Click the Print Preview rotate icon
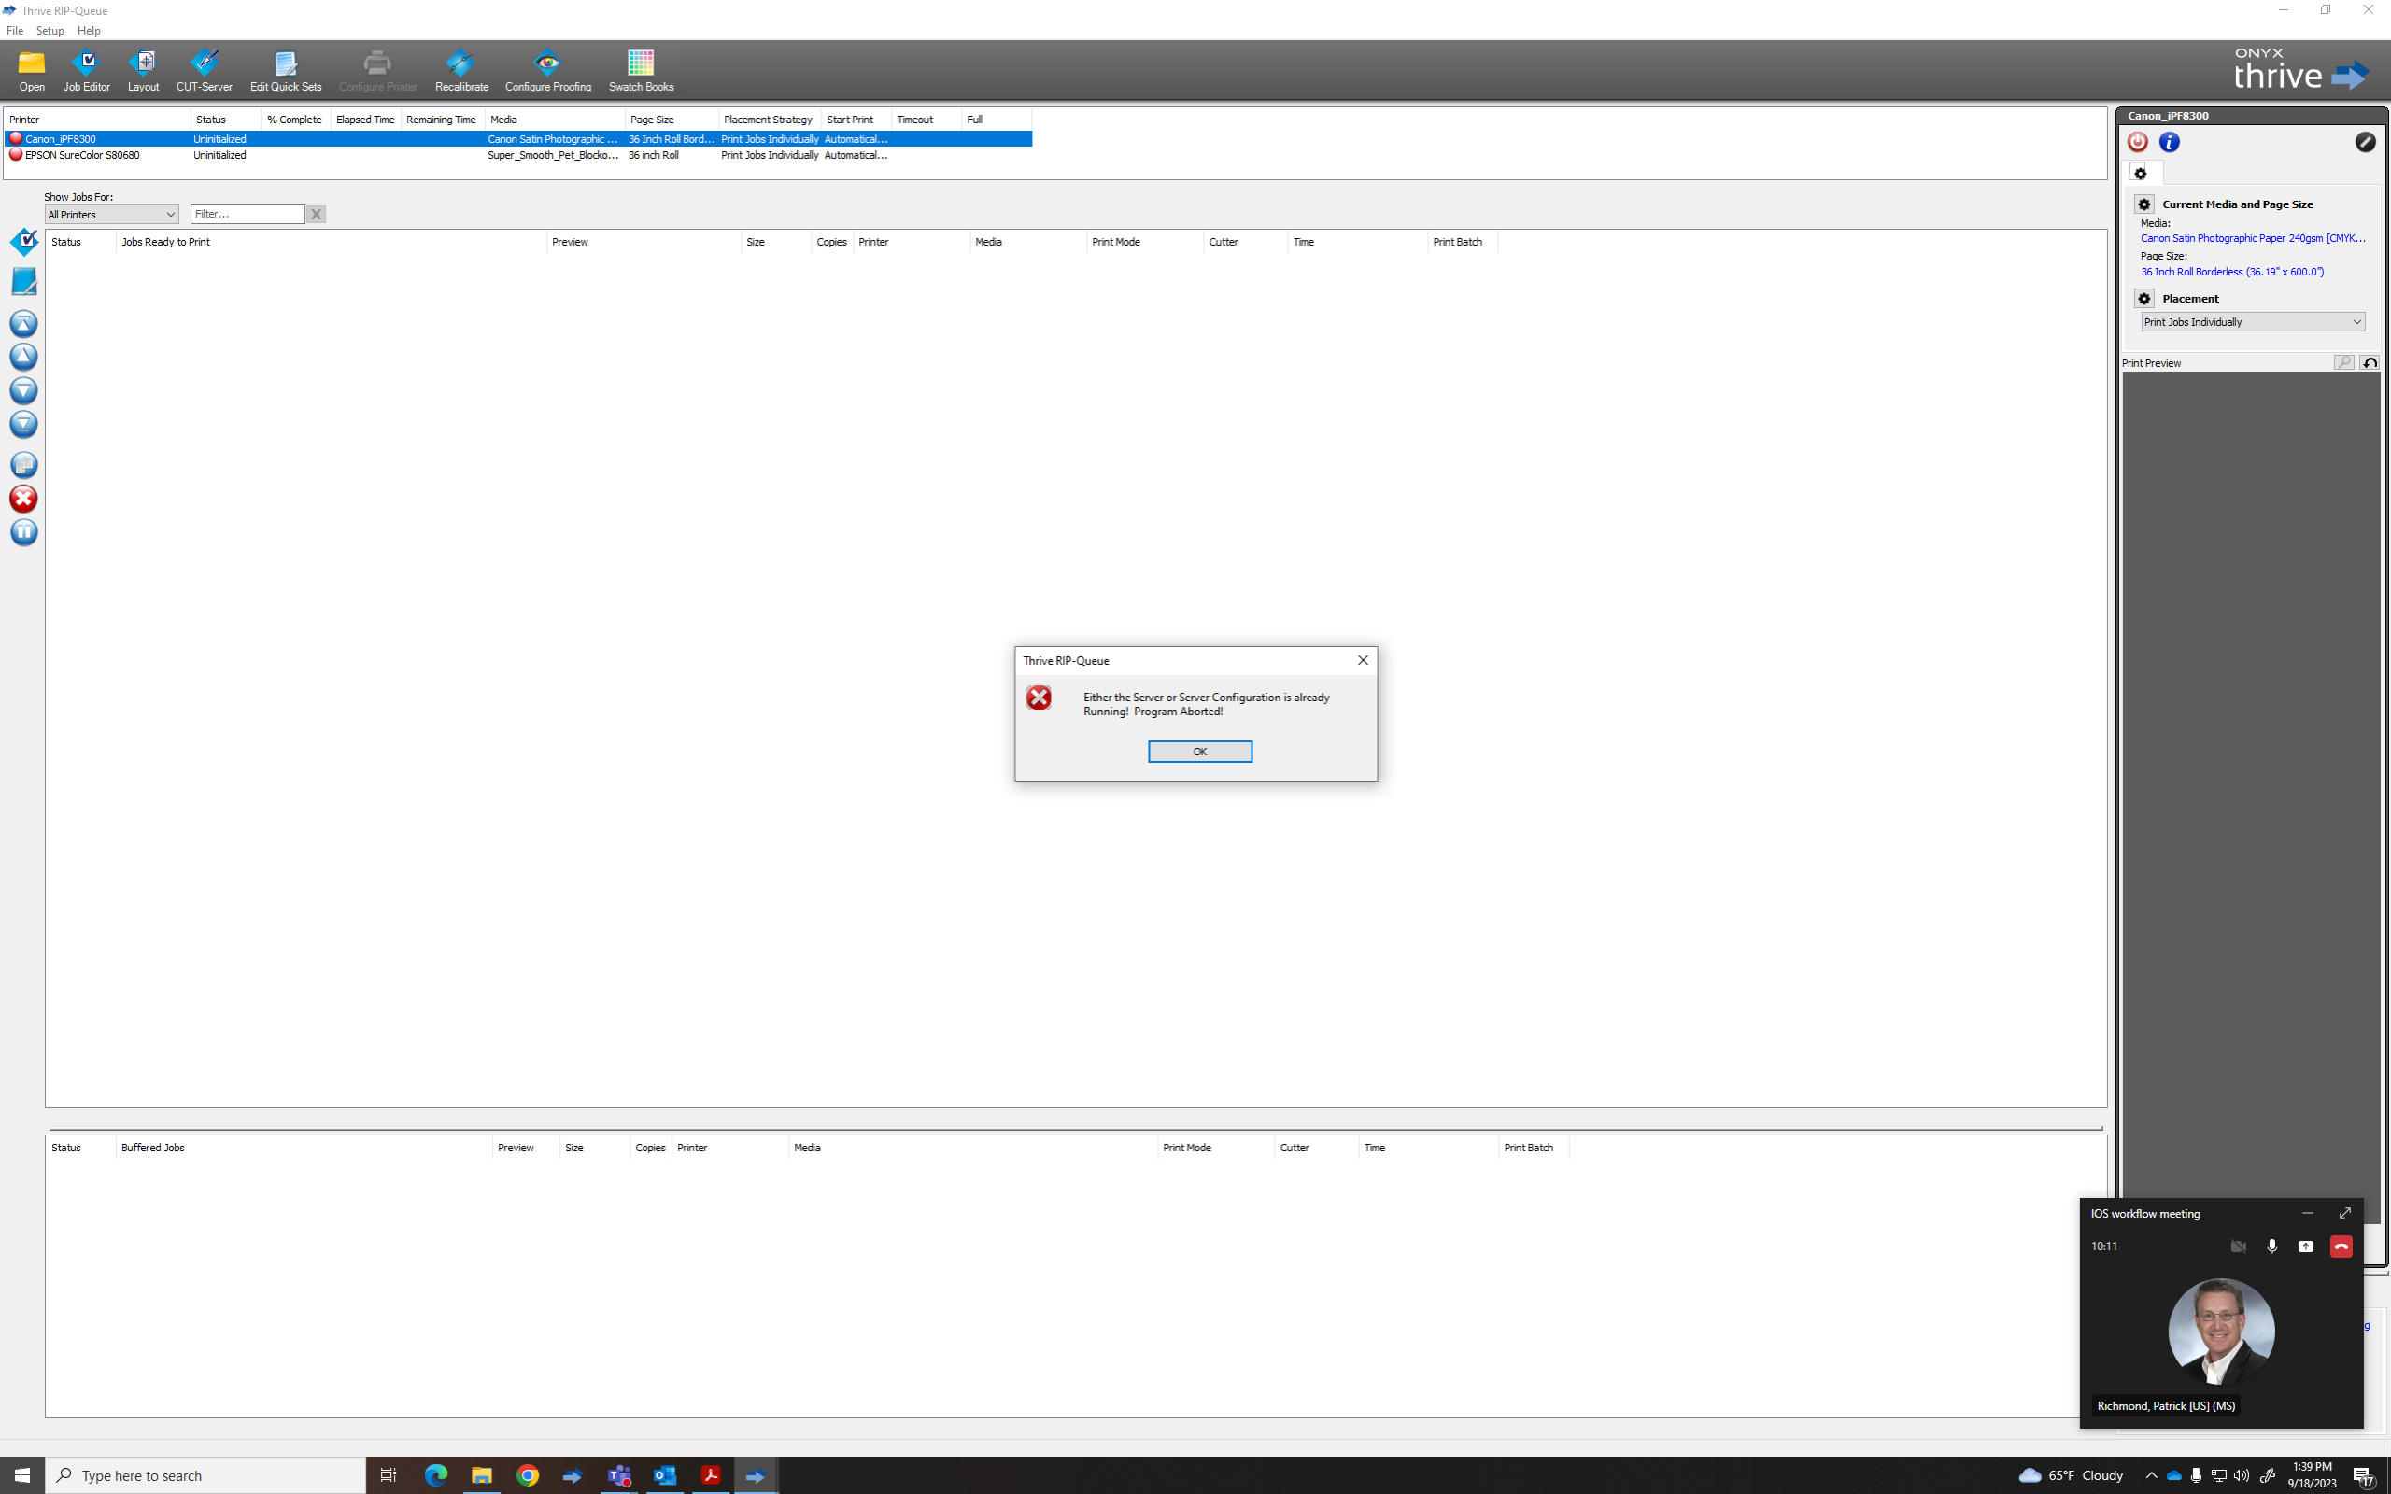The height and width of the screenshot is (1494, 2391). pyautogui.click(x=2370, y=362)
